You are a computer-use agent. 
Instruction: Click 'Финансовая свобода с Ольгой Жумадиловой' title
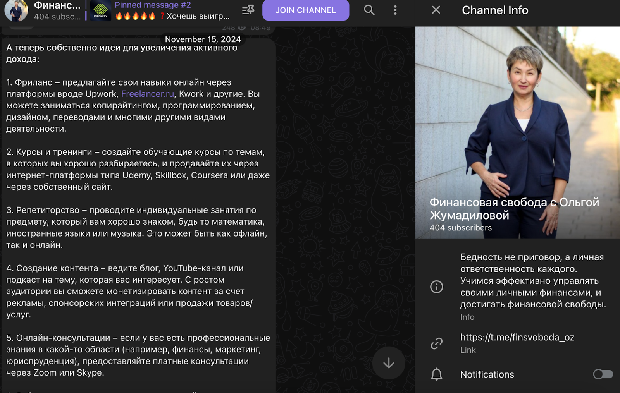[x=514, y=208]
